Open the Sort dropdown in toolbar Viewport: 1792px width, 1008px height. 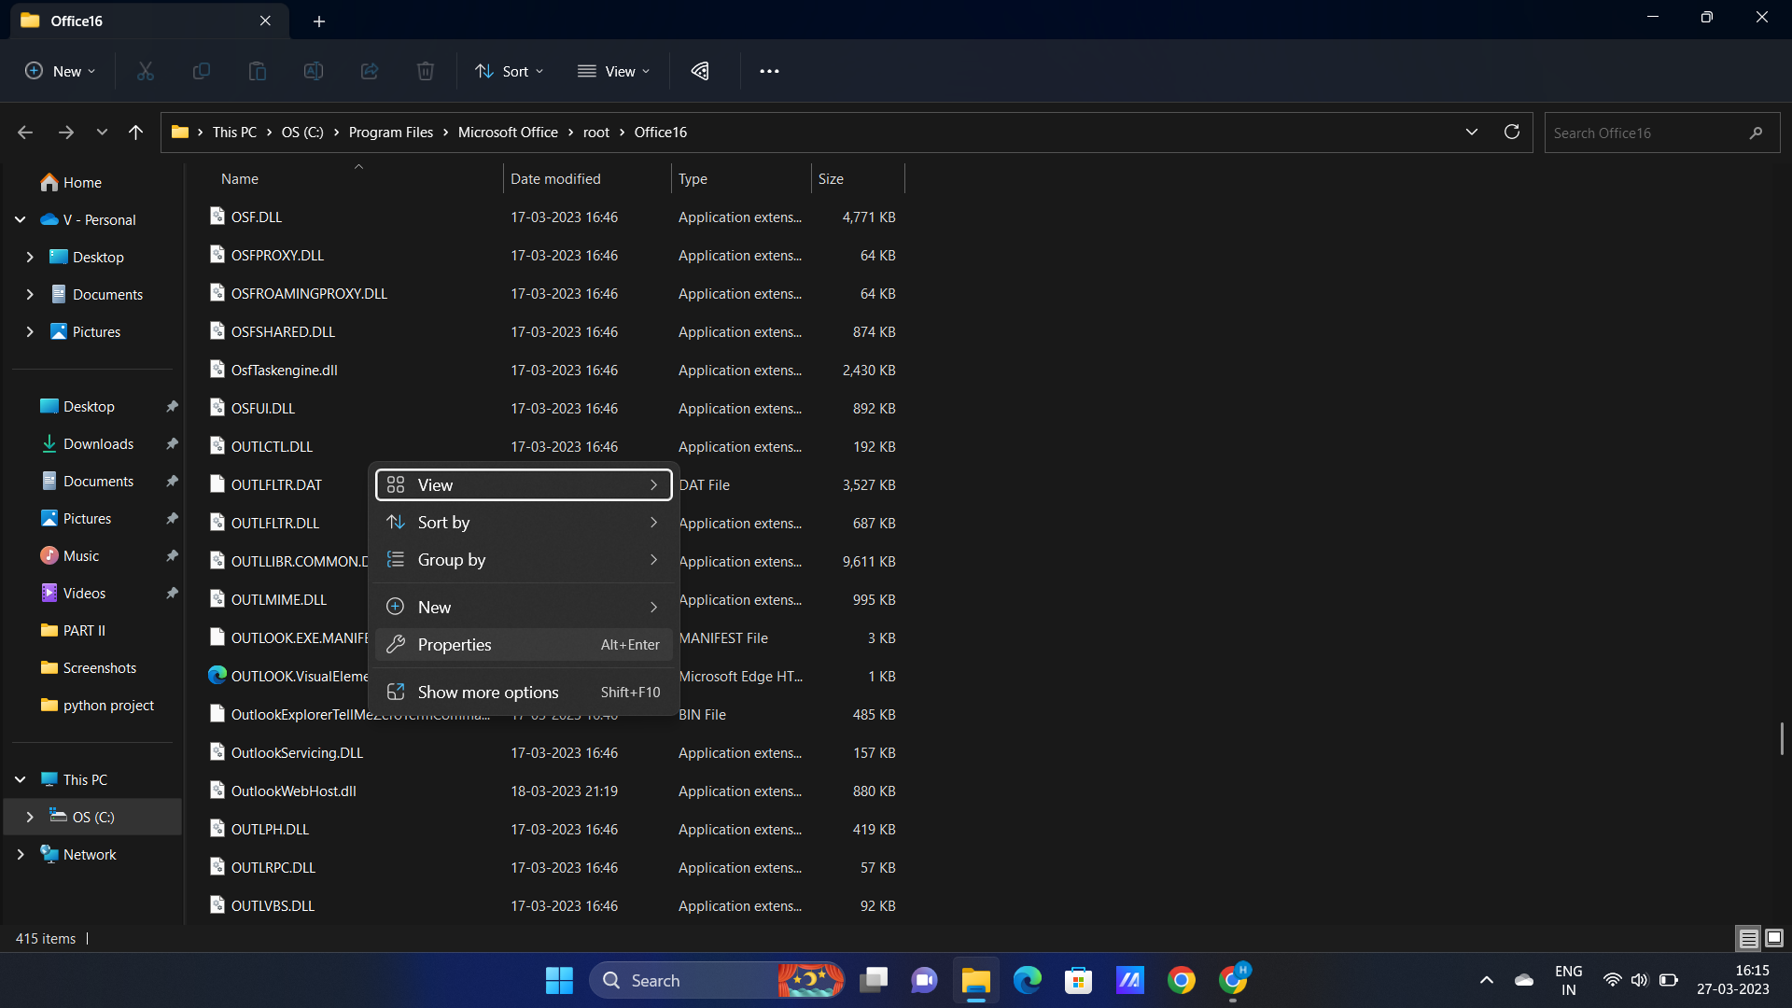click(510, 71)
